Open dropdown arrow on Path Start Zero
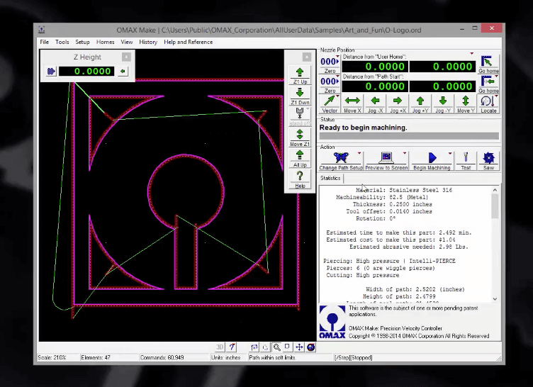Screen dimensions: 533x387 pos(337,77)
